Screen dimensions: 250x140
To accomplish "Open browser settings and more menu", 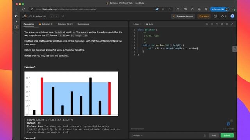I will coord(234,9).
